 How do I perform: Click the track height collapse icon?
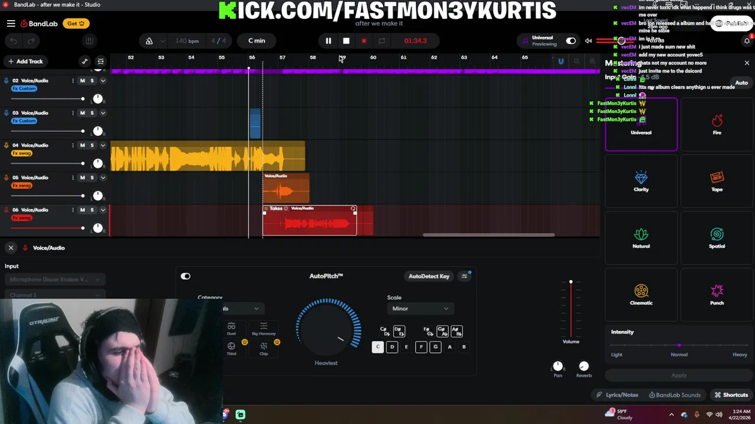[101, 61]
